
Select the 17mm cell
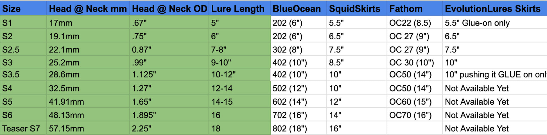[88, 22]
